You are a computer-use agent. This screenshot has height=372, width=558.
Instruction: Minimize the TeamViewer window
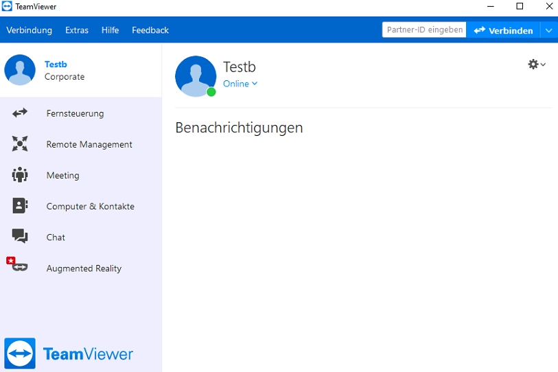click(491, 6)
